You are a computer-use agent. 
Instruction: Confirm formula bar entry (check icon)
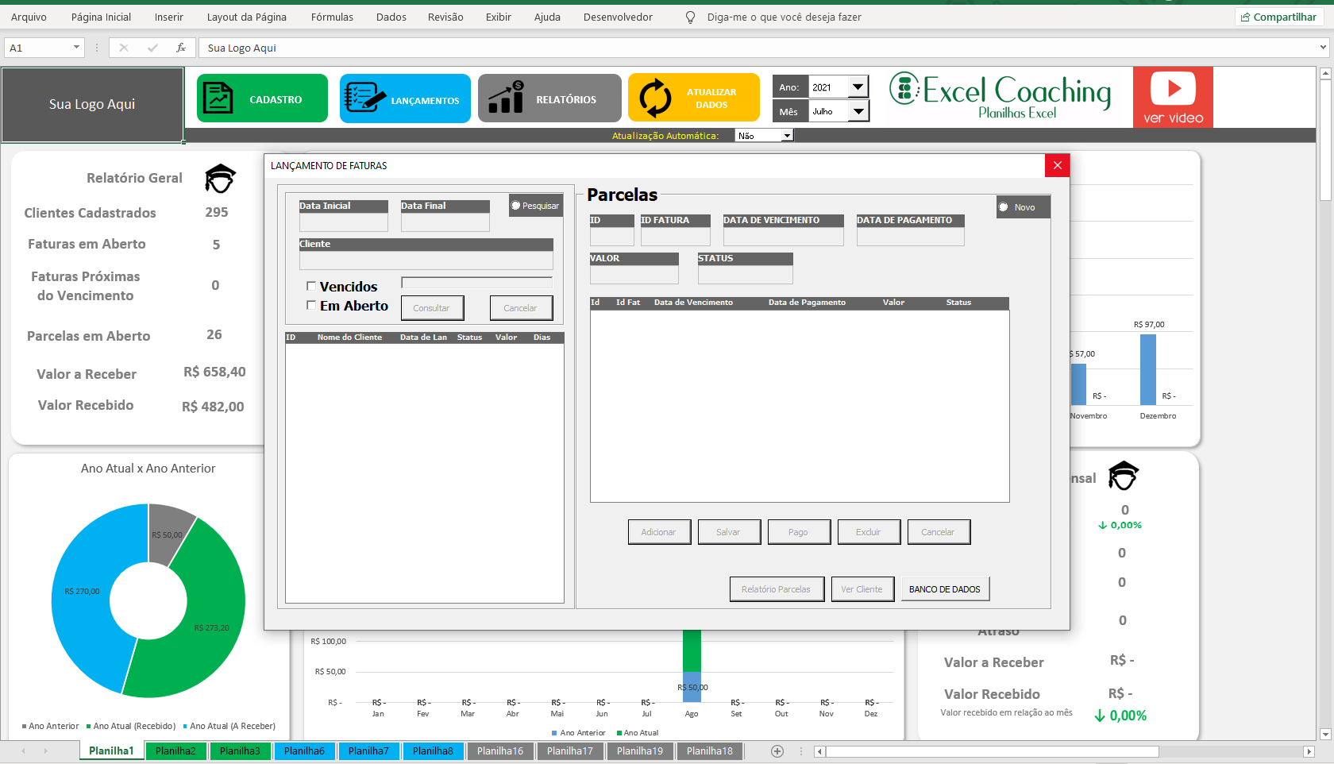coord(152,48)
